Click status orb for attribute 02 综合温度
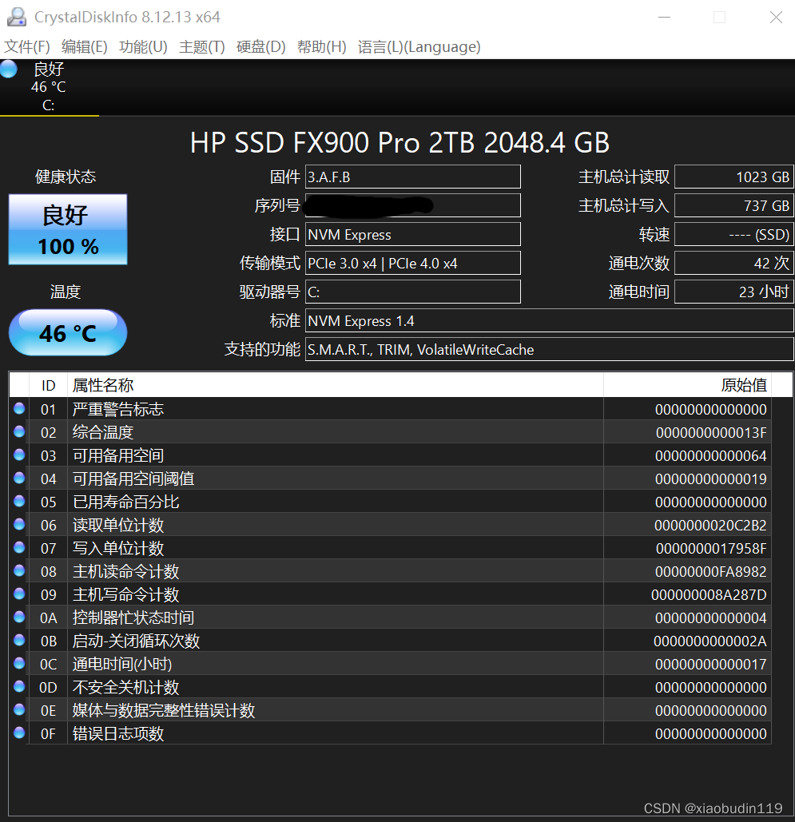795x822 pixels. 19,431
